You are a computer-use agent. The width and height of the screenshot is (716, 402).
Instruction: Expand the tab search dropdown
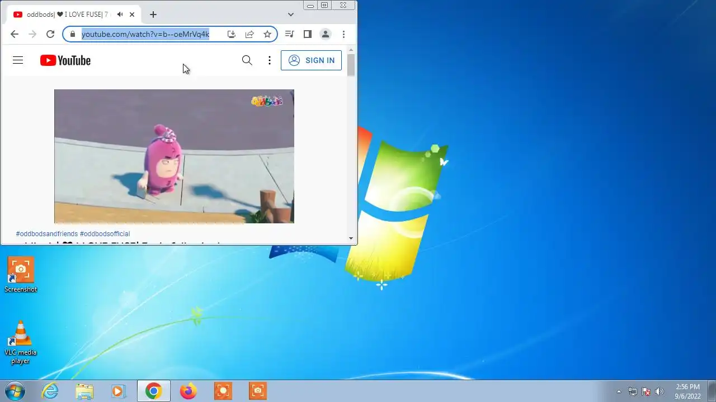[291, 15]
